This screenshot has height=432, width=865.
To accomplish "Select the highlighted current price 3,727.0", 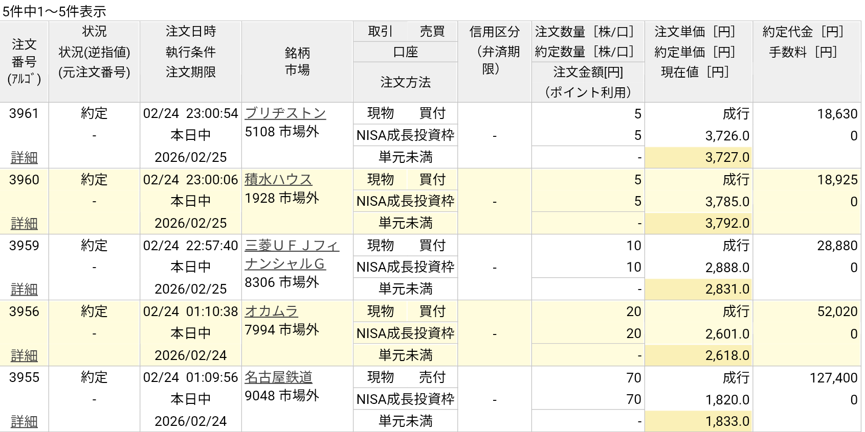I will pyautogui.click(x=726, y=157).
